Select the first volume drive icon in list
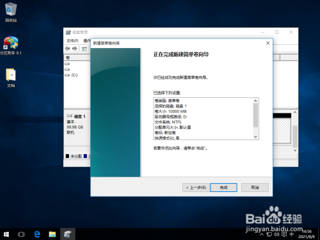 (x=67, y=64)
